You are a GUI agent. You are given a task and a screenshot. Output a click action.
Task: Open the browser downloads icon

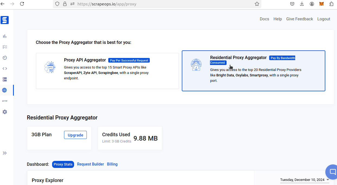click(302, 4)
